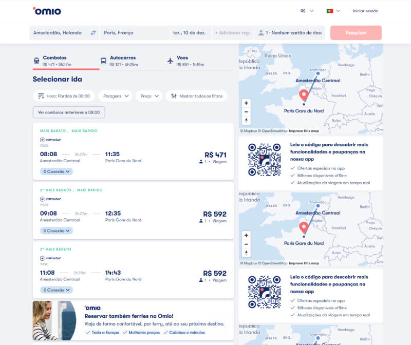The width and height of the screenshot is (411, 345).
Task: Select the Voos tab
Action: (200, 61)
